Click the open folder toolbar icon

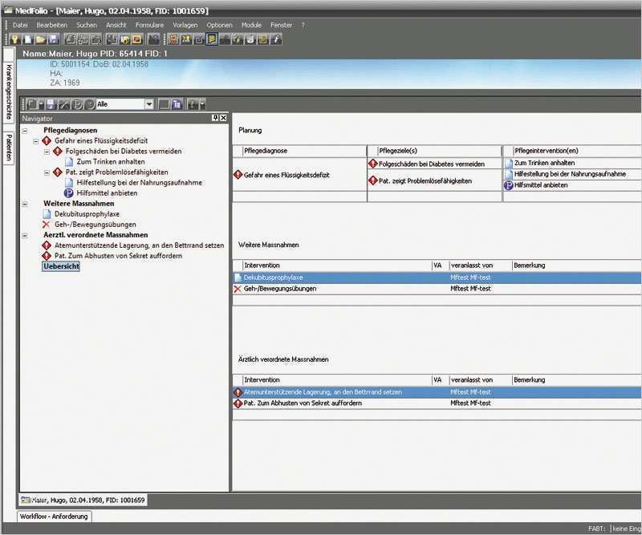[x=40, y=39]
